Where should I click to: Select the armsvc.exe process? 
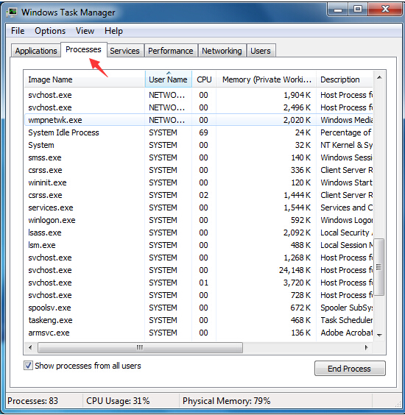[199, 333]
